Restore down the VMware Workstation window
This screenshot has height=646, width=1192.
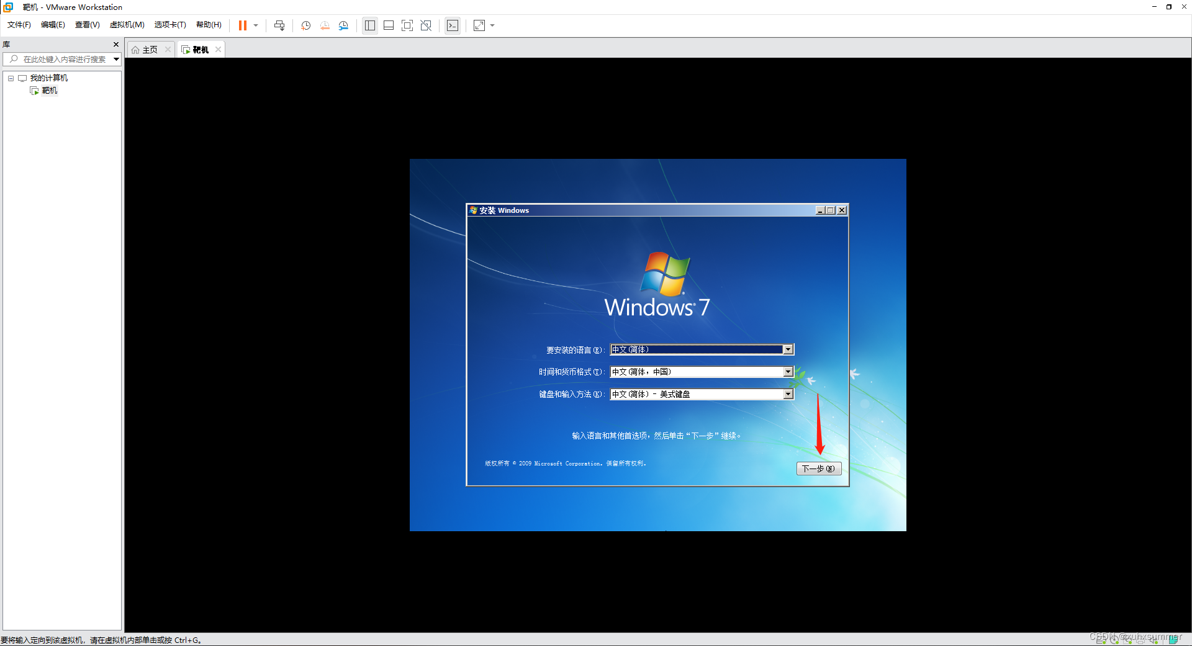click(x=1168, y=7)
